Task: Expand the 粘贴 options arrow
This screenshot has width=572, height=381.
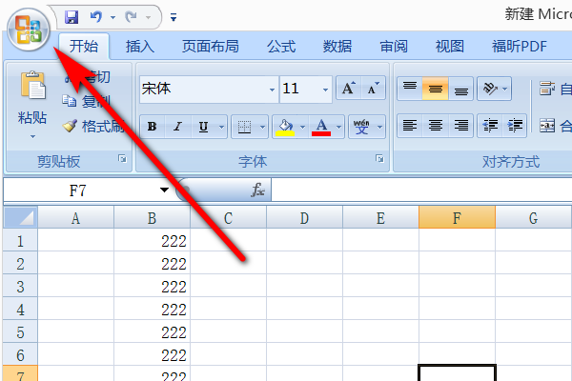Action: pyautogui.click(x=32, y=136)
